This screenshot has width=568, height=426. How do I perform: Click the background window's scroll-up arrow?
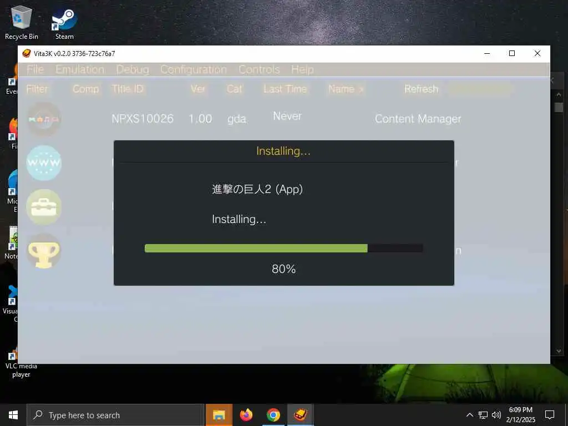559,94
